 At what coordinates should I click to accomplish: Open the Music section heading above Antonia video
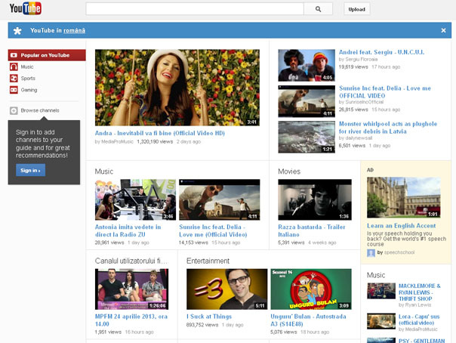coord(104,171)
